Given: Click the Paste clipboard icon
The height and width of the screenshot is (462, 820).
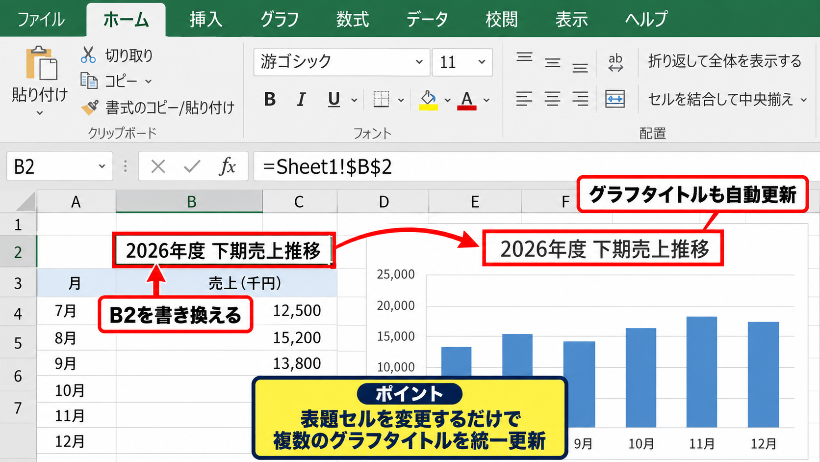Looking at the screenshot, I should click(x=41, y=63).
